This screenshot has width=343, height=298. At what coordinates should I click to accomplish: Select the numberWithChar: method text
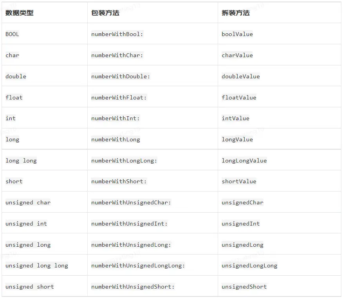(x=117, y=55)
